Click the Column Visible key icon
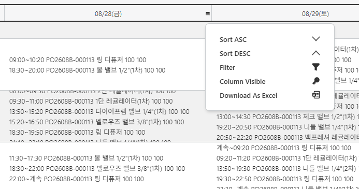Viewport: 359px width, 189px height. tap(315, 81)
